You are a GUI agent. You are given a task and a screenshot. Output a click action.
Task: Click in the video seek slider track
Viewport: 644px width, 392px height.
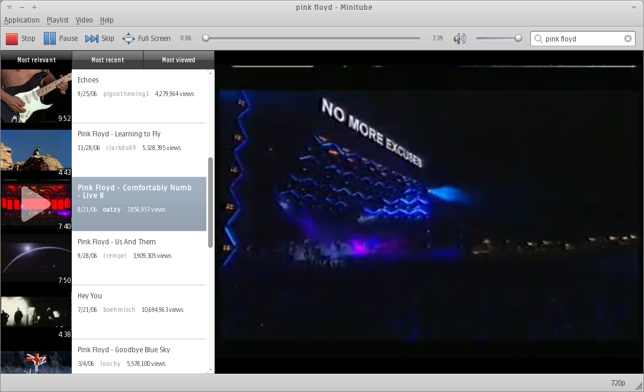pos(312,38)
